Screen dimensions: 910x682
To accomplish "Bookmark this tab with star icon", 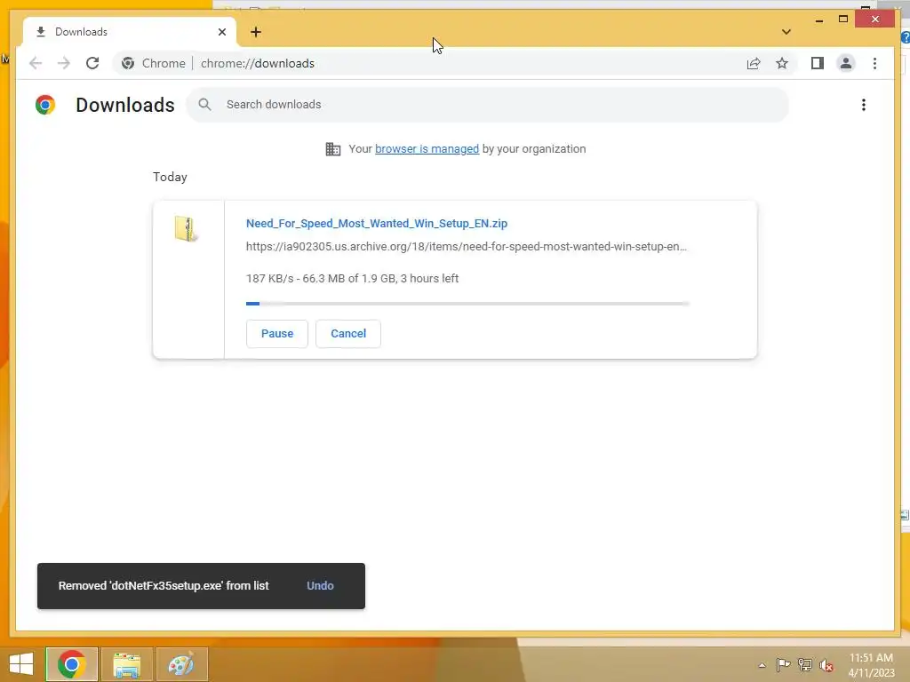I will pos(782,63).
